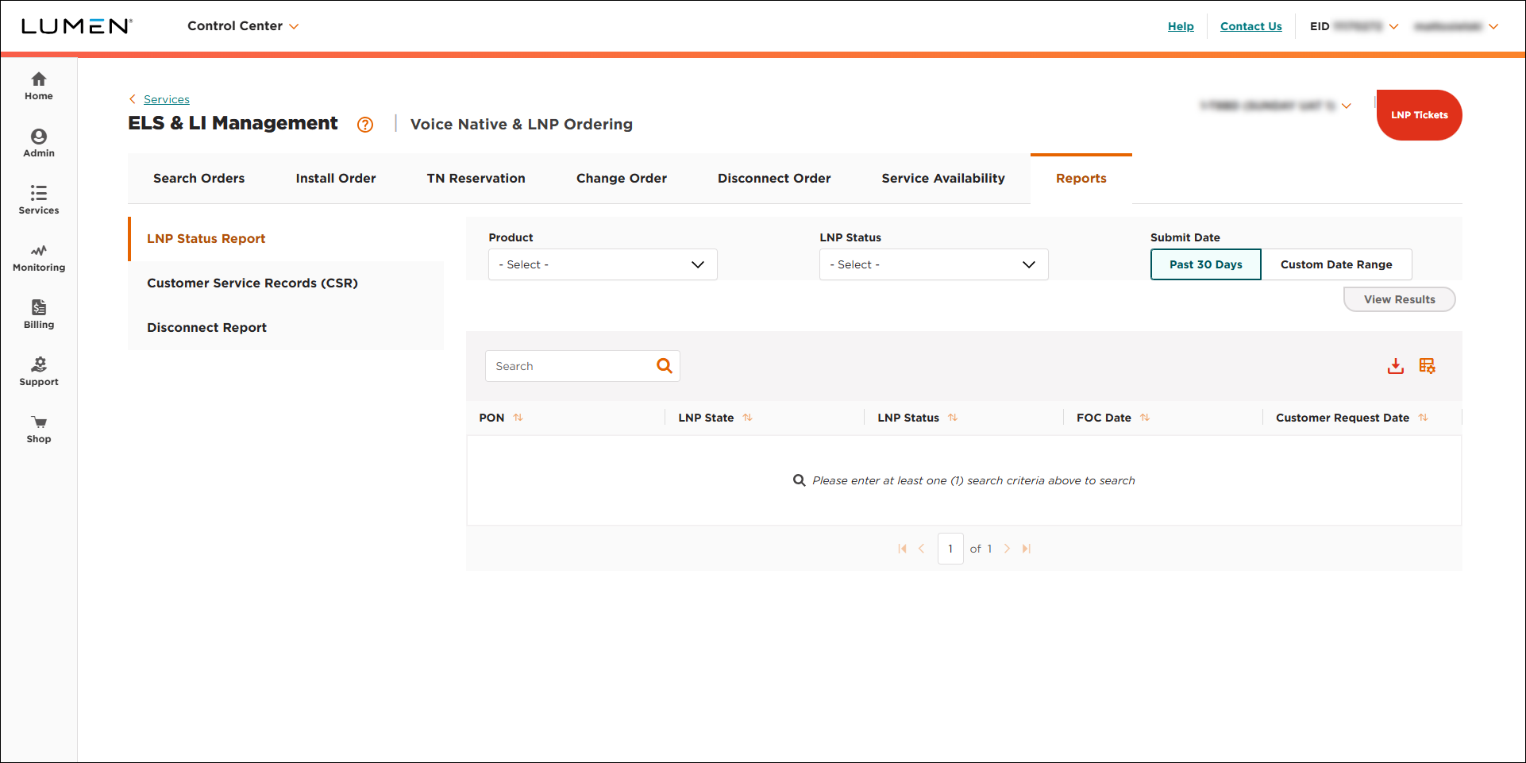Screen dimensions: 1526x763
Task: Go to the previous results page
Action: tap(922, 549)
